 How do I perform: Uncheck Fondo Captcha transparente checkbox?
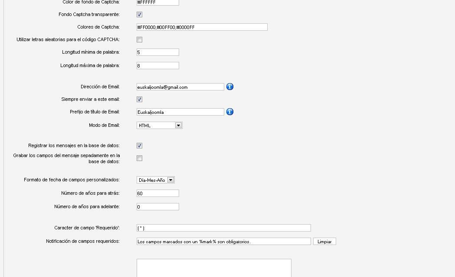pos(139,14)
